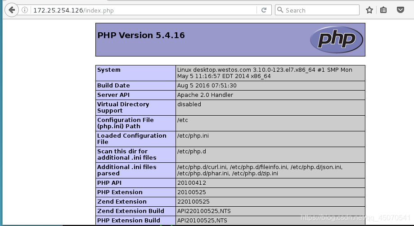Show bookmarks list icon
Screen dimensions: 414x226
(383, 10)
